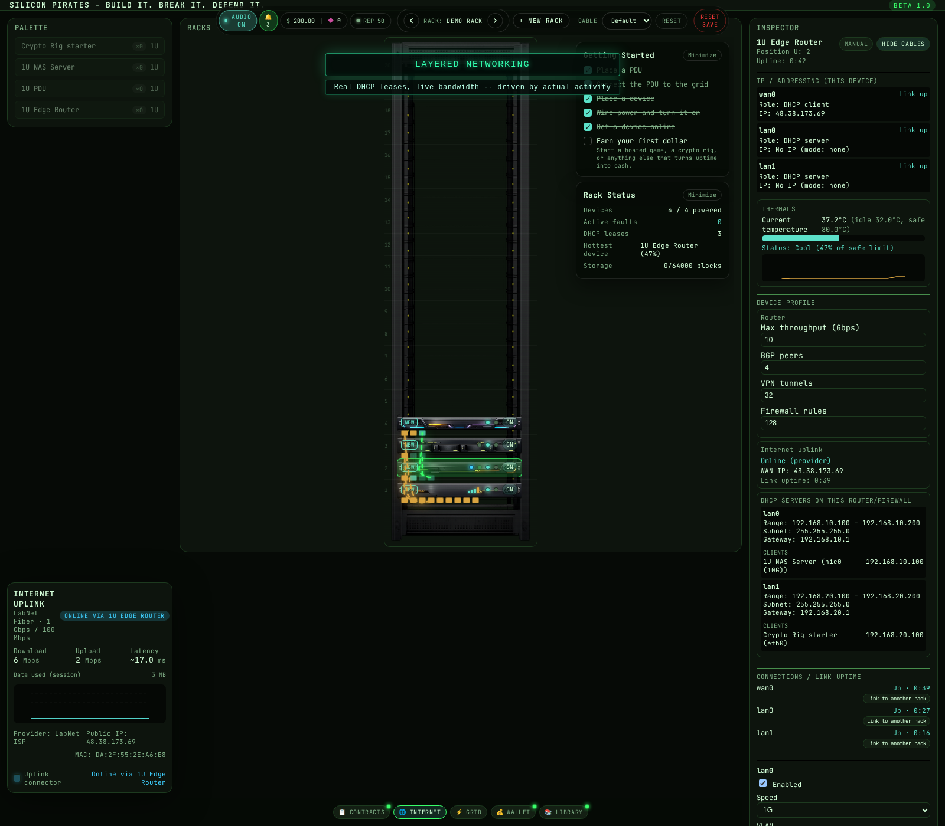Pick 1U Edge Router from the palette
Viewport: 945px width, 826px height.
[90, 110]
